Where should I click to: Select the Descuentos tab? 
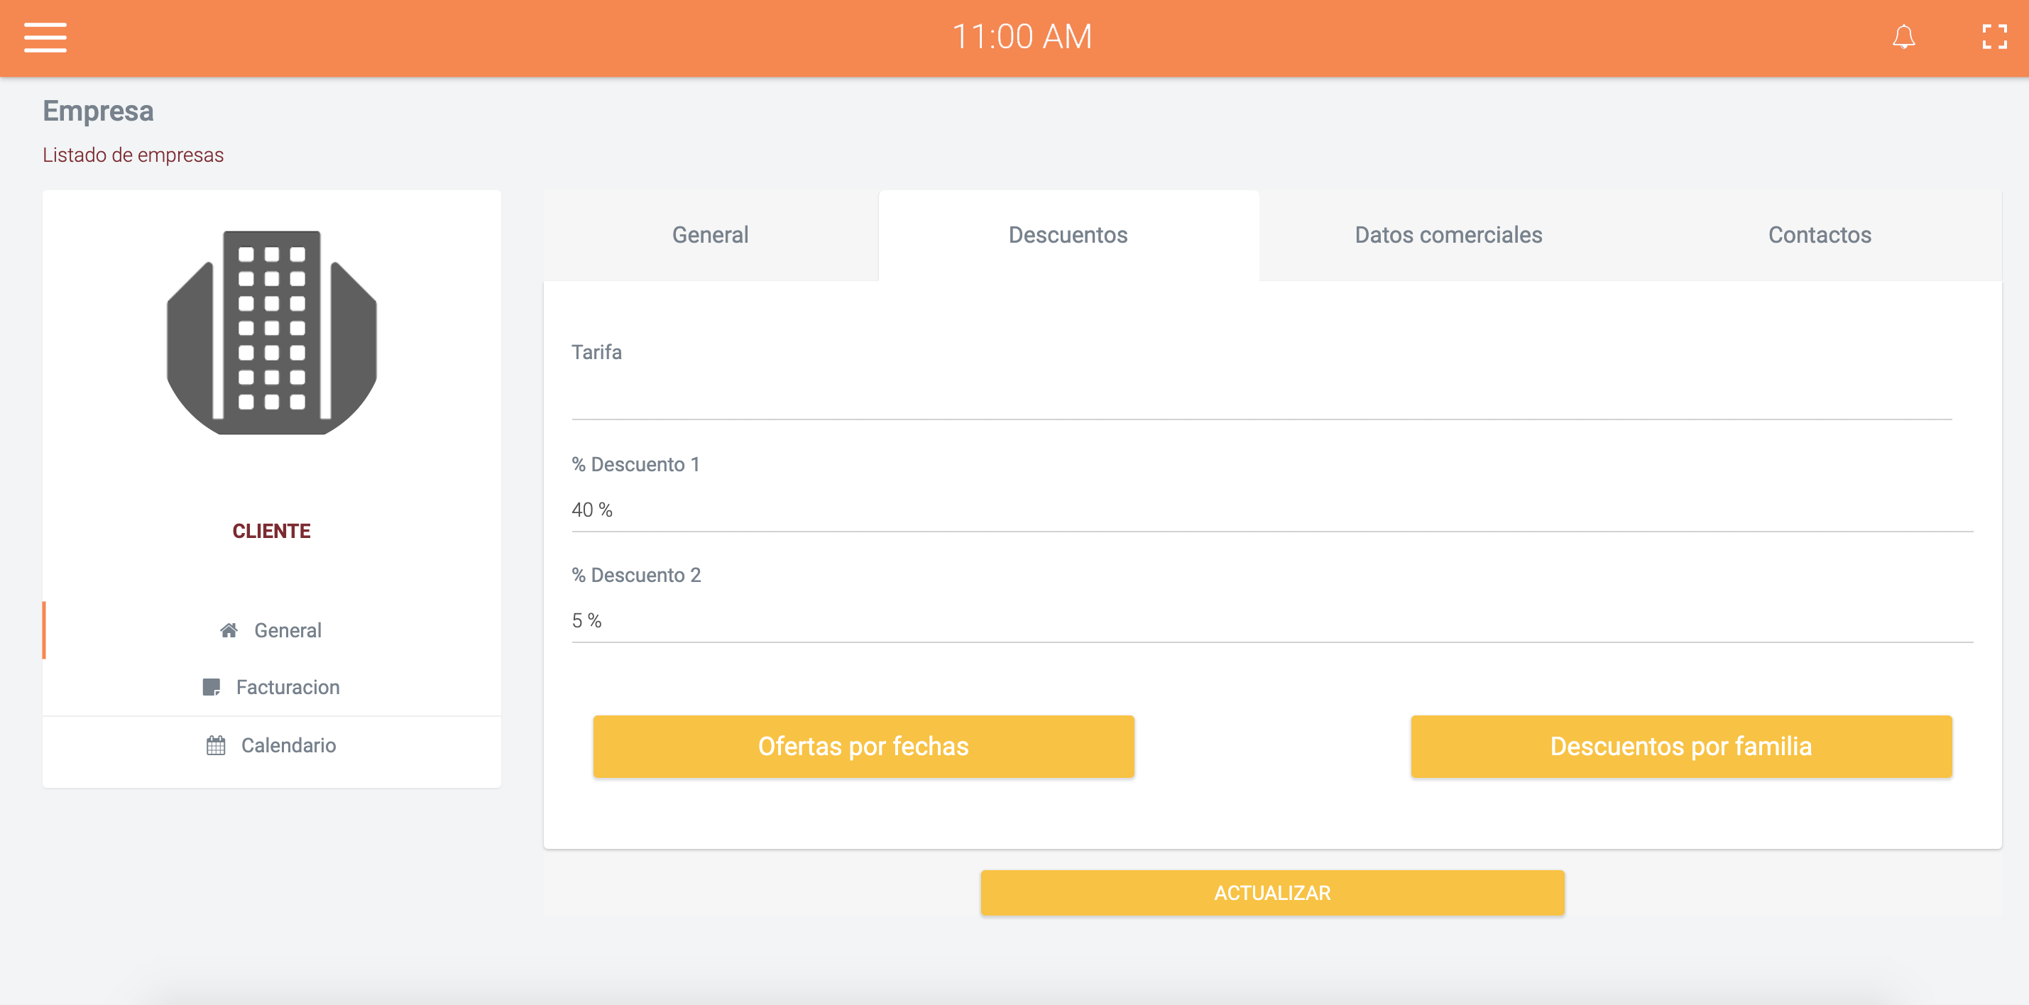(x=1067, y=235)
